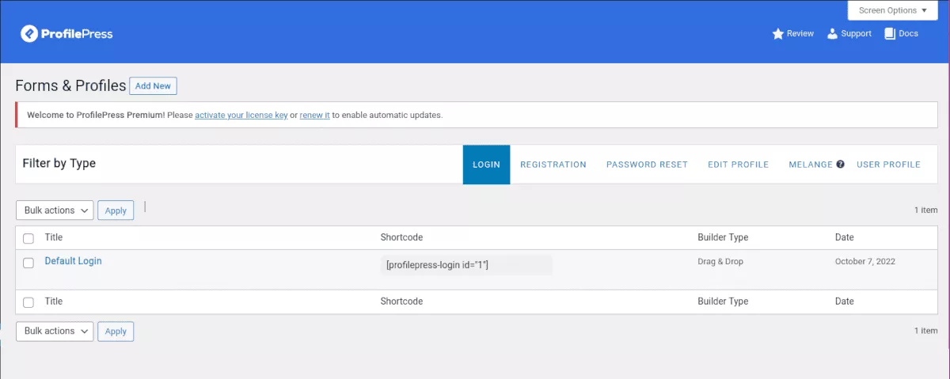
Task: Click the profilepress-login shortcode field
Action: click(x=466, y=264)
